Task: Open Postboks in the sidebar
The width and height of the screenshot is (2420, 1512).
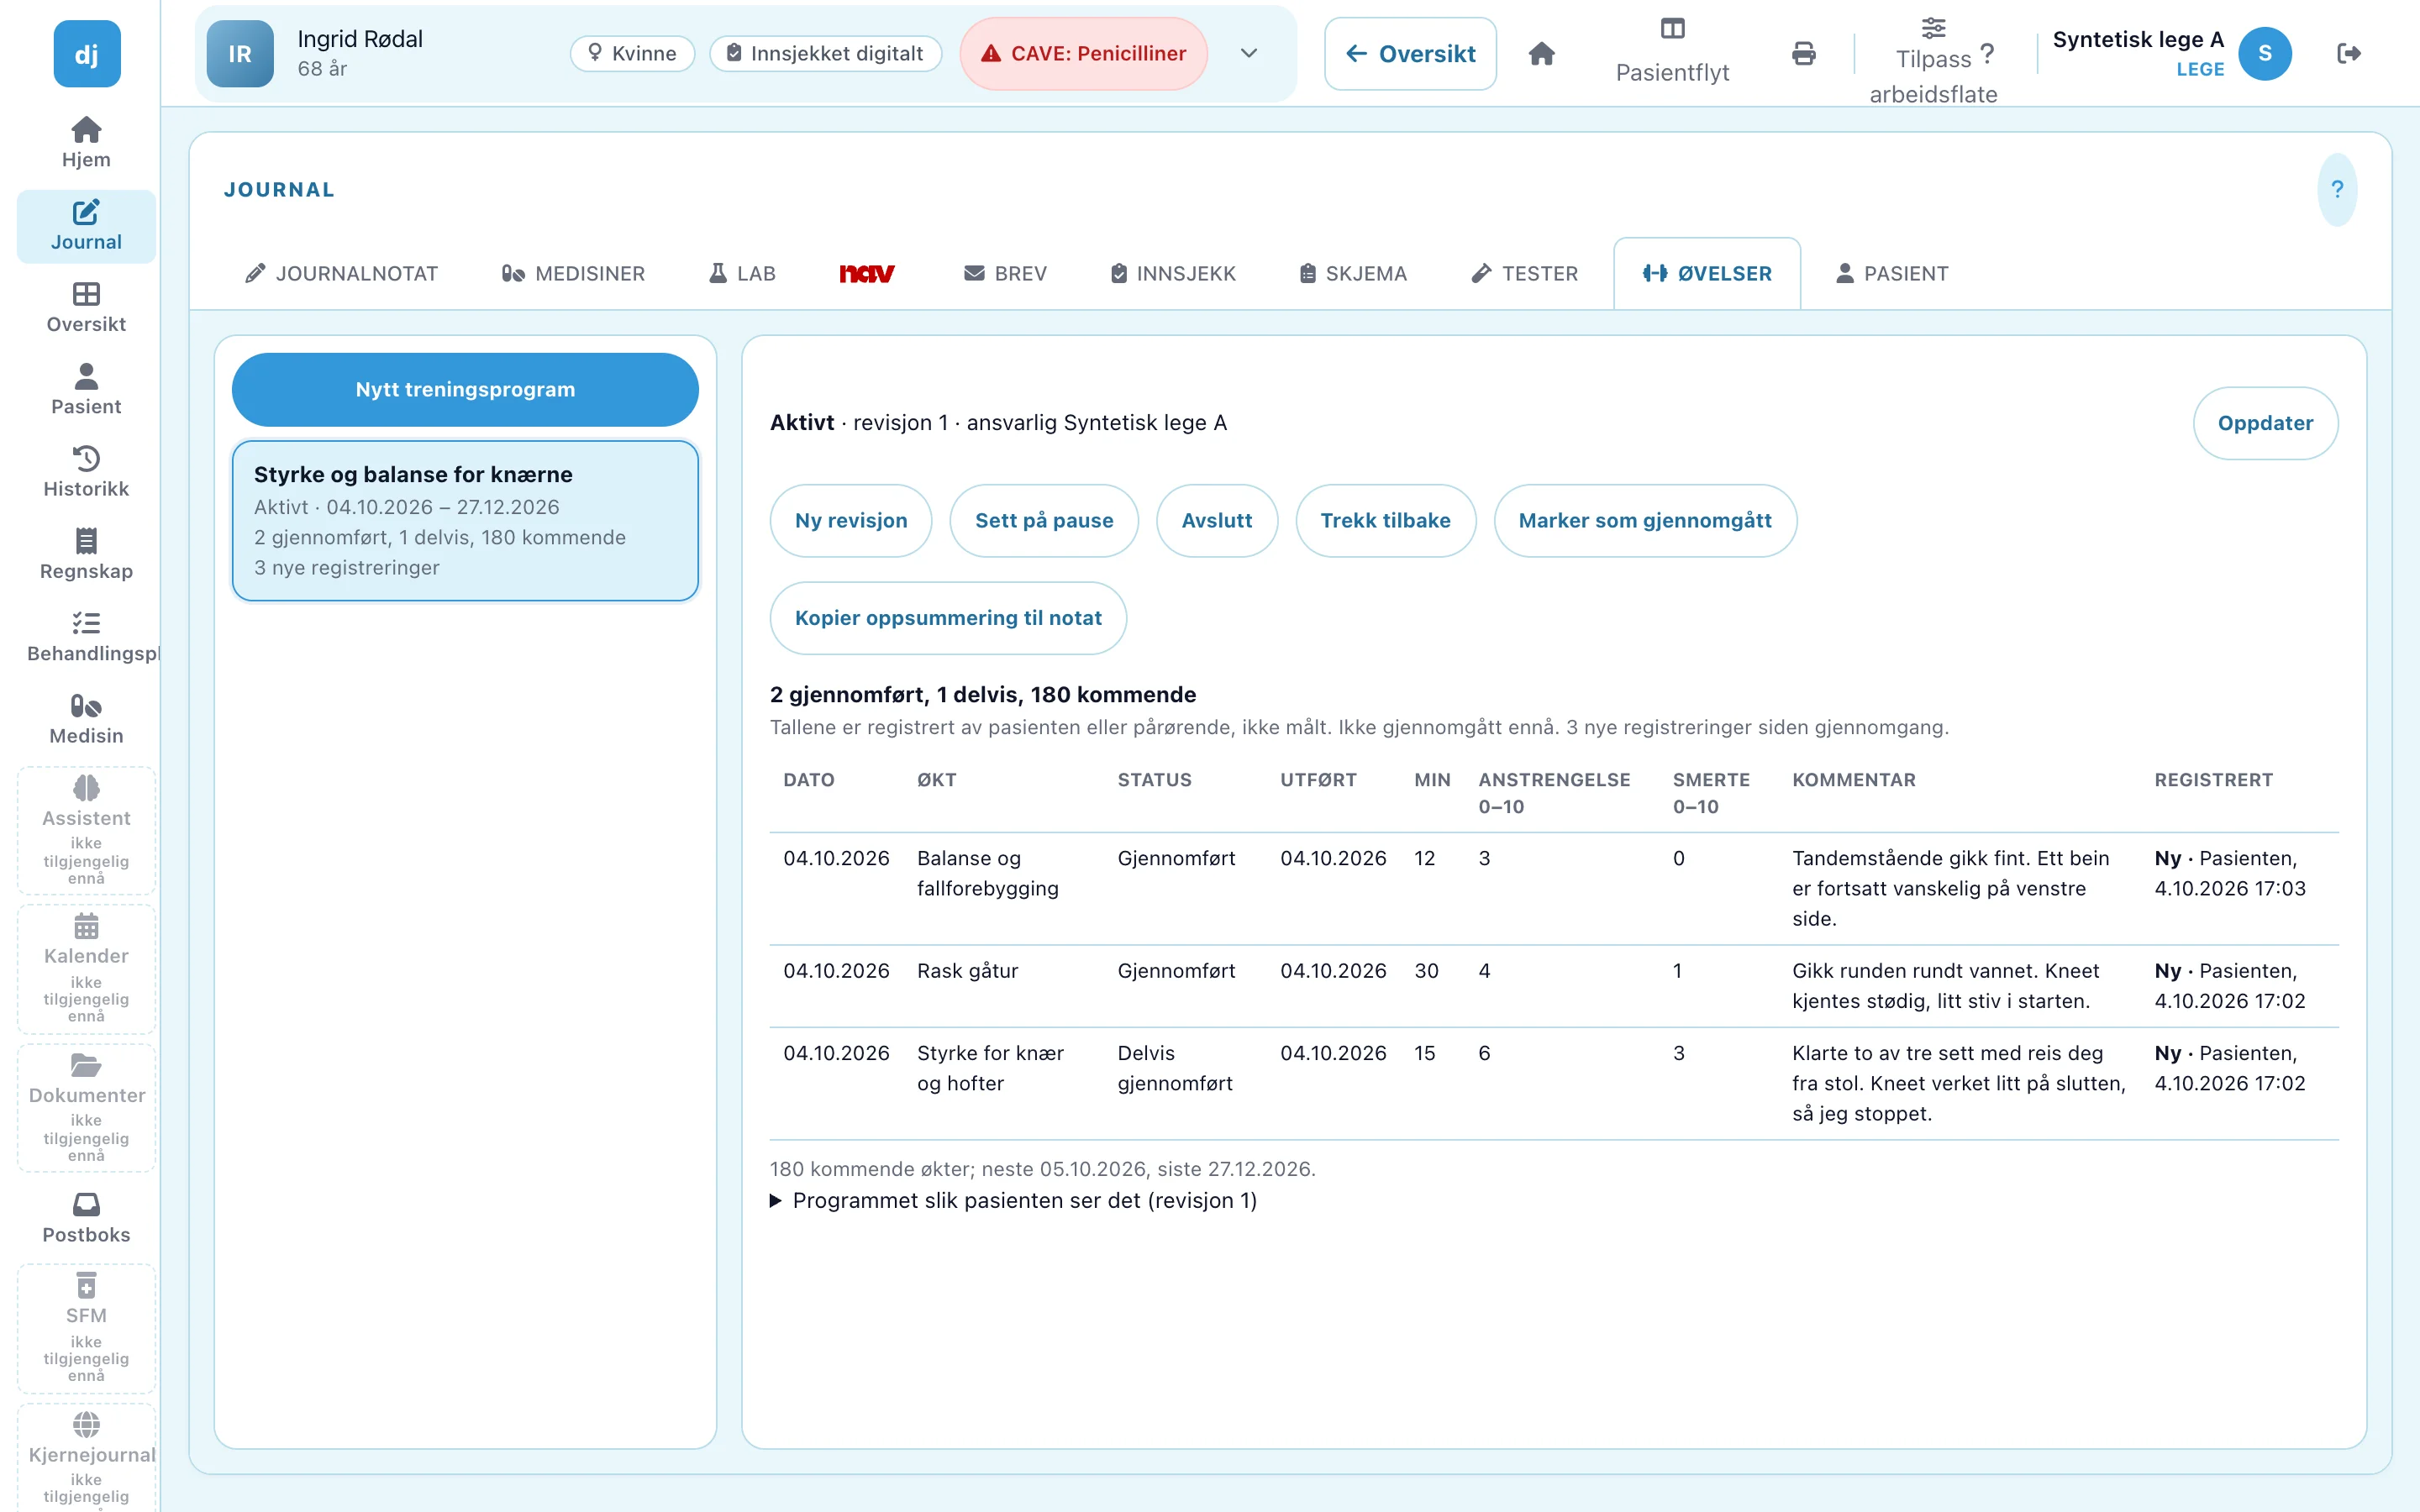Action: [86, 1218]
